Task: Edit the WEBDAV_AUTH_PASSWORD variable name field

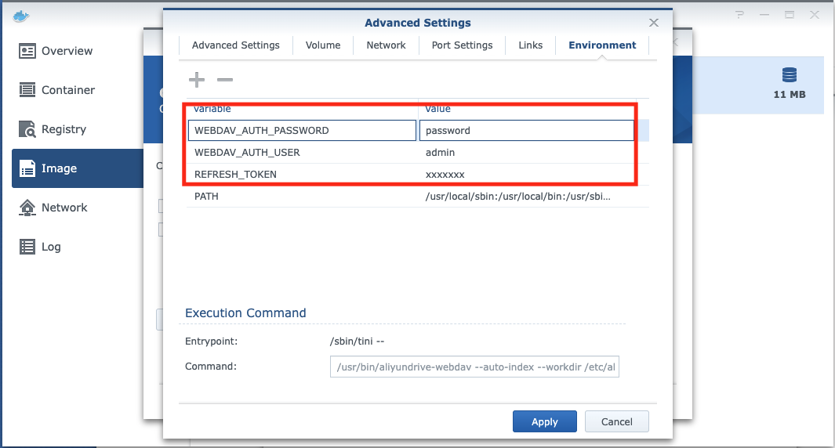Action: coord(302,130)
